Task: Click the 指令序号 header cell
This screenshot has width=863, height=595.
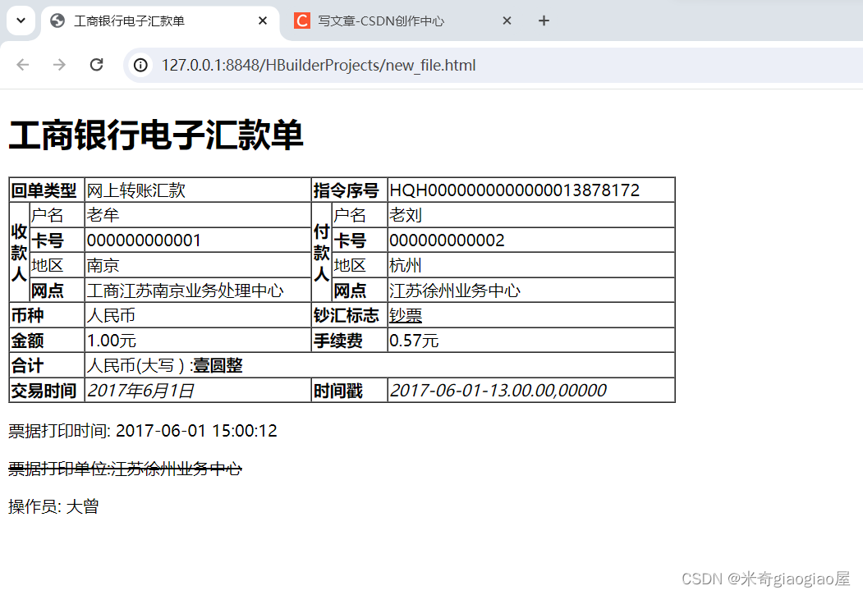Action: tap(350, 190)
